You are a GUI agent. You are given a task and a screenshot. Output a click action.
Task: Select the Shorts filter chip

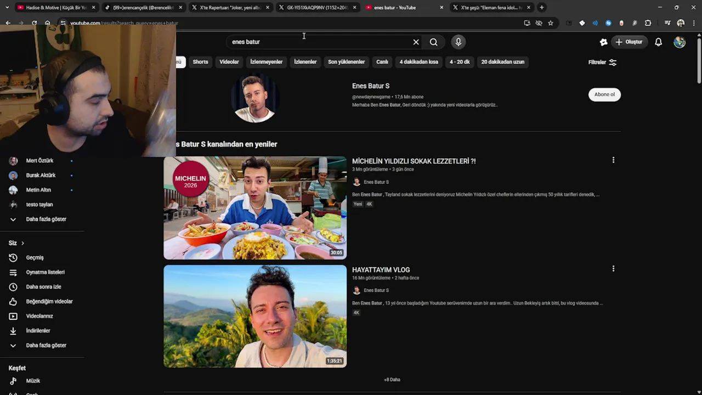tap(200, 62)
